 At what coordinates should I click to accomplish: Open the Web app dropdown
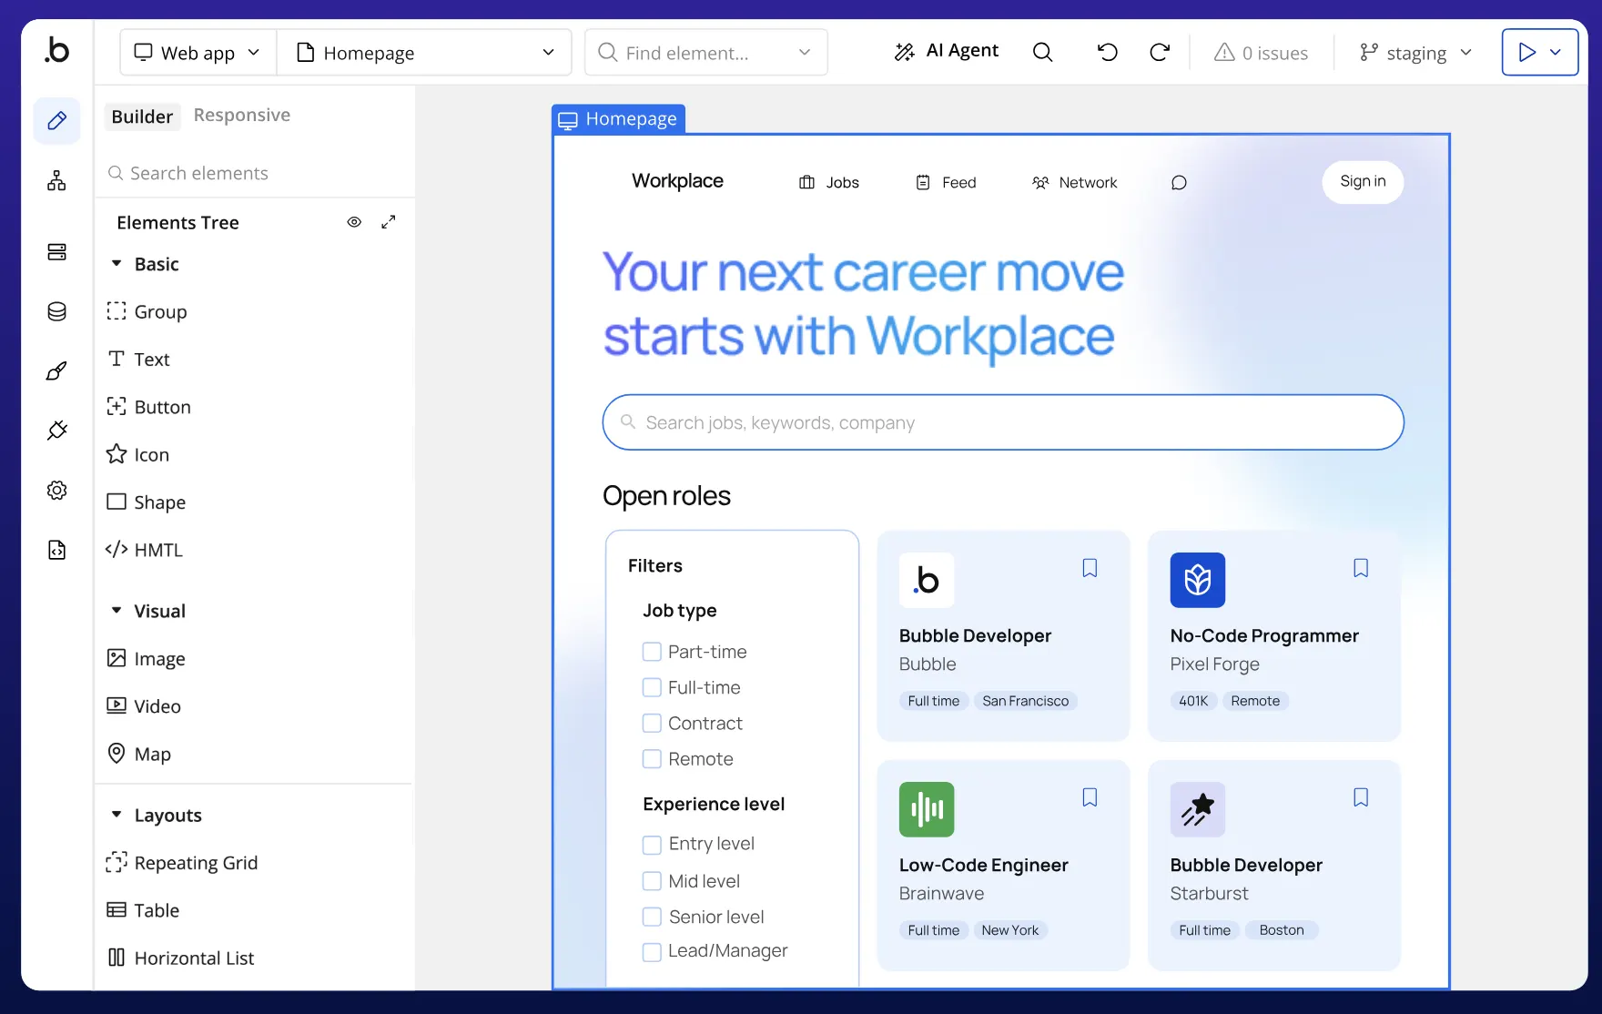coord(198,53)
